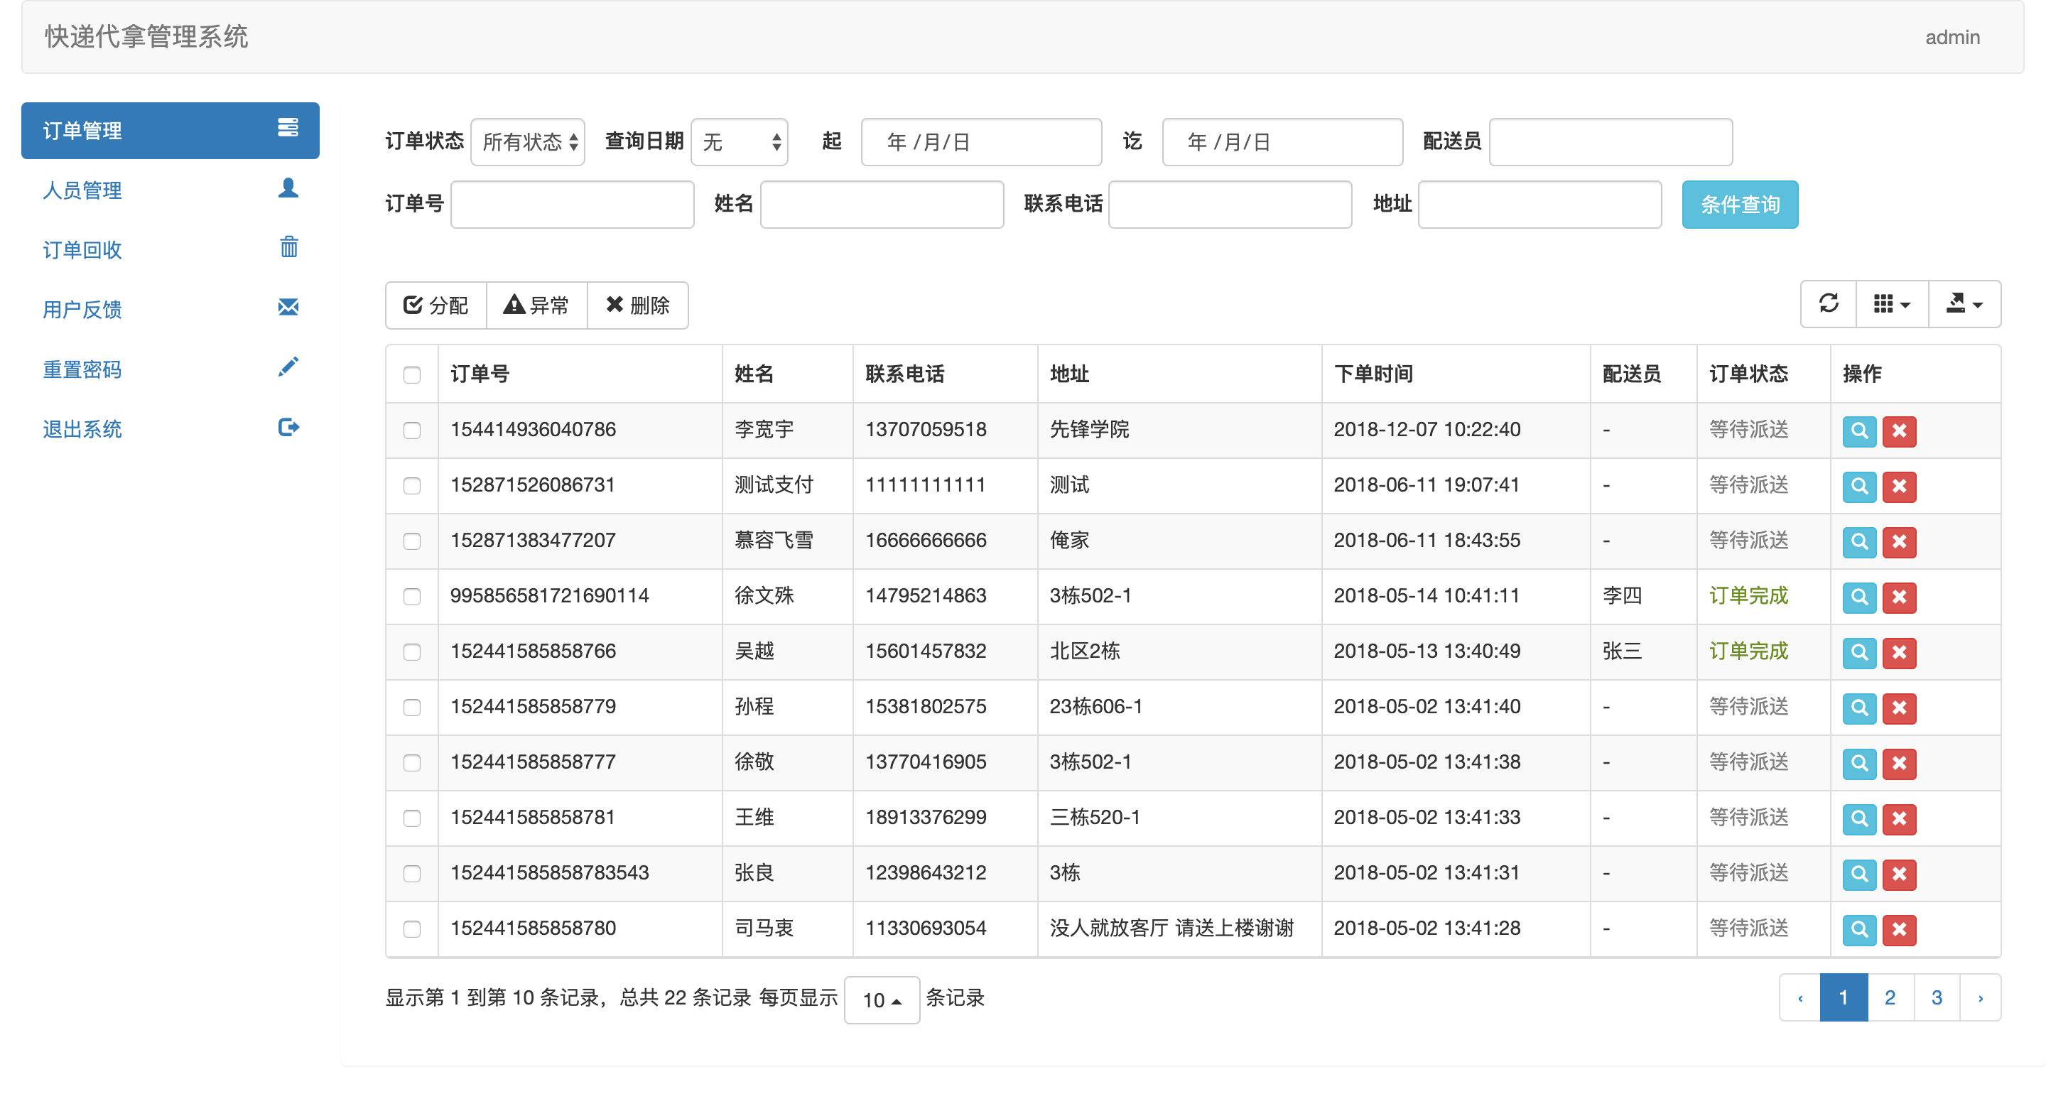
Task: Click the envelope icon beside 用户反馈
Action: (288, 308)
